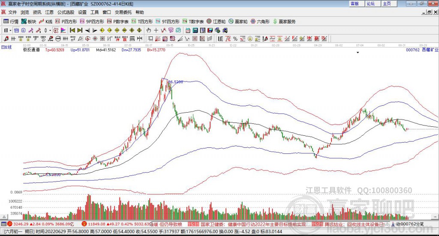The image size is (439, 236).
Task: Open the 资讯 menu
Action: tap(37, 12)
